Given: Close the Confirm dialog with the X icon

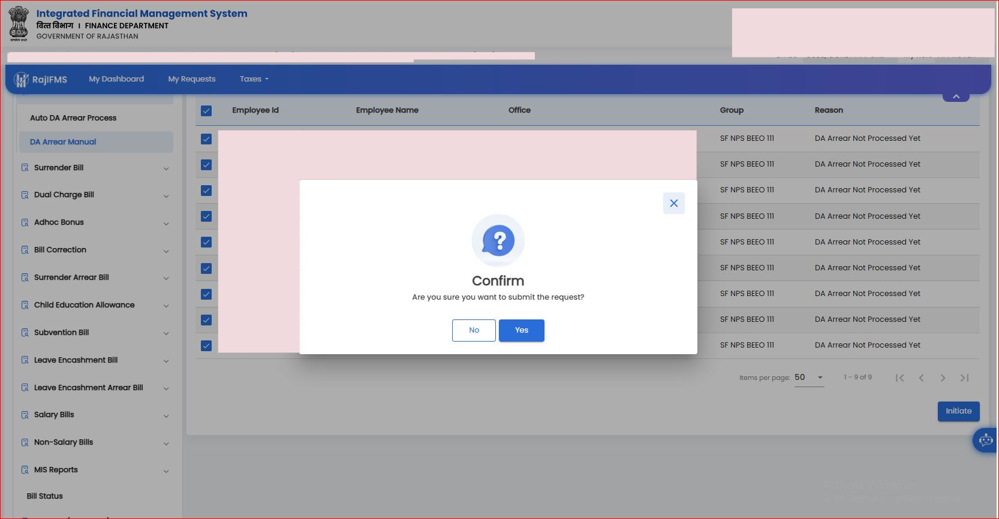Looking at the screenshot, I should pos(673,203).
